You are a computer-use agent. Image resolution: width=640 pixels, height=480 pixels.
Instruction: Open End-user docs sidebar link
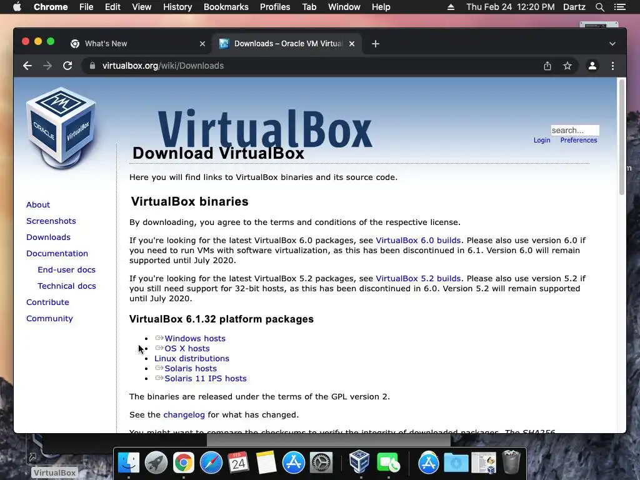66,270
